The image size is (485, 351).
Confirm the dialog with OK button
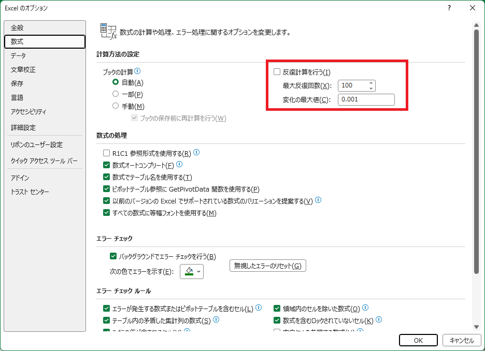[x=418, y=340]
